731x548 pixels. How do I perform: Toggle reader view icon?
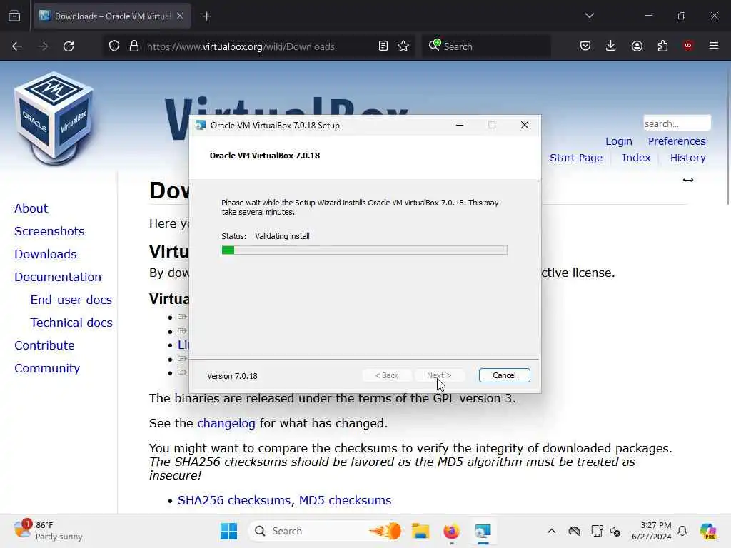coord(383,46)
